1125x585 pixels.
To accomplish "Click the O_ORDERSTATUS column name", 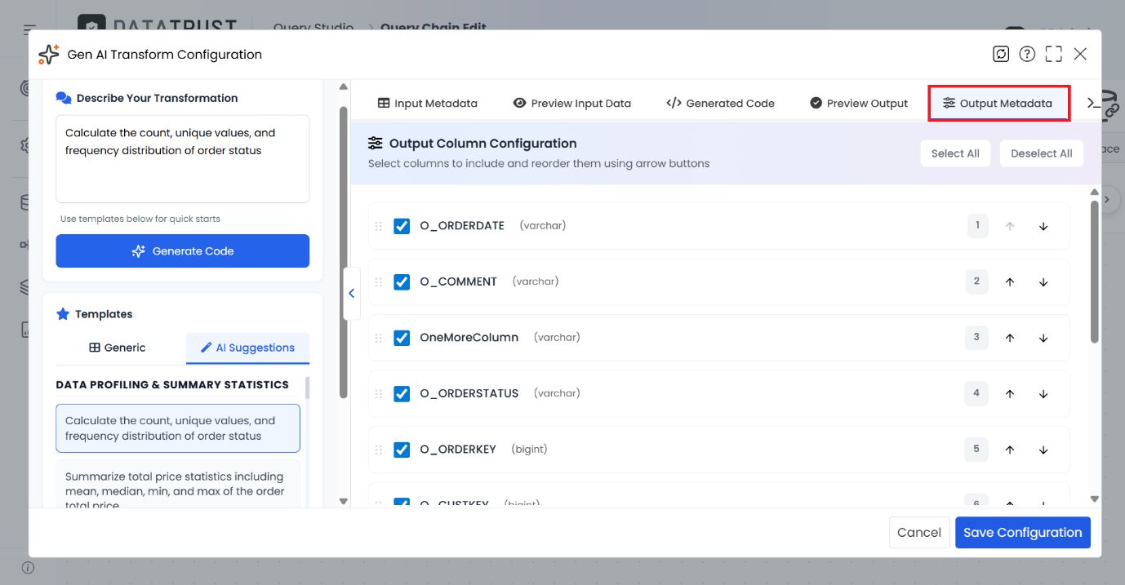I will click(469, 393).
